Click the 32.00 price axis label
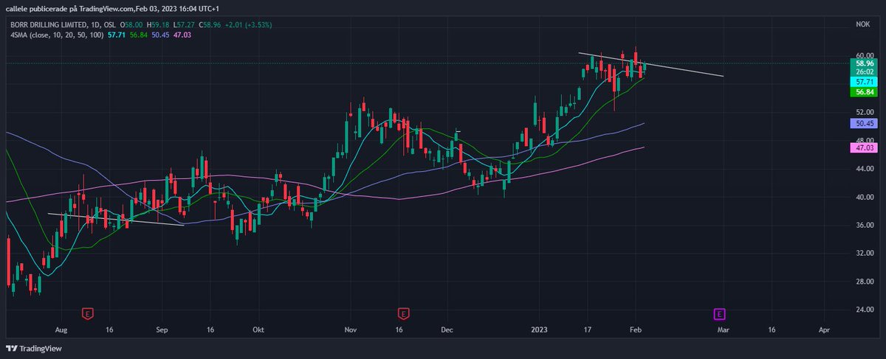The width and height of the screenshot is (886, 359). tap(865, 254)
